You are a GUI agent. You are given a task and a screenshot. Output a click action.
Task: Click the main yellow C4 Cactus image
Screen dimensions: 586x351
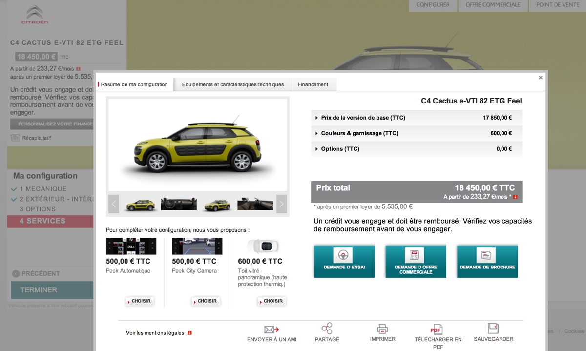pyautogui.click(x=198, y=145)
